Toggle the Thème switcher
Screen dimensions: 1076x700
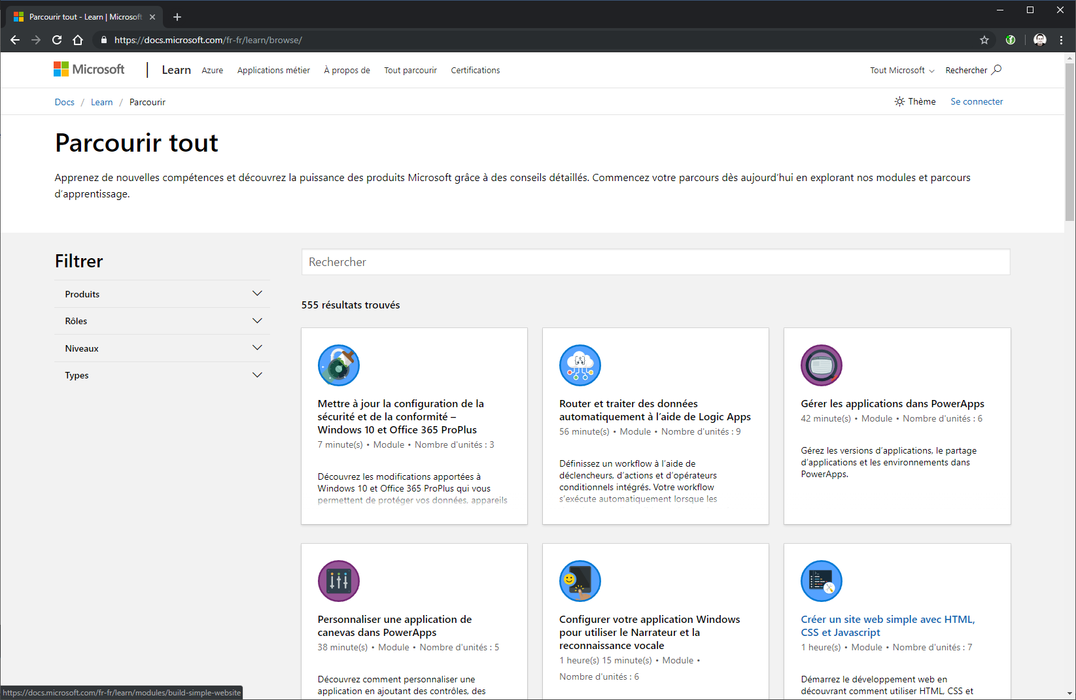[915, 101]
